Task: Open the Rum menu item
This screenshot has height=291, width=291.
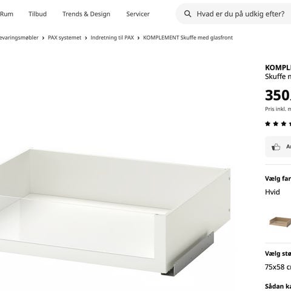Action: point(7,14)
